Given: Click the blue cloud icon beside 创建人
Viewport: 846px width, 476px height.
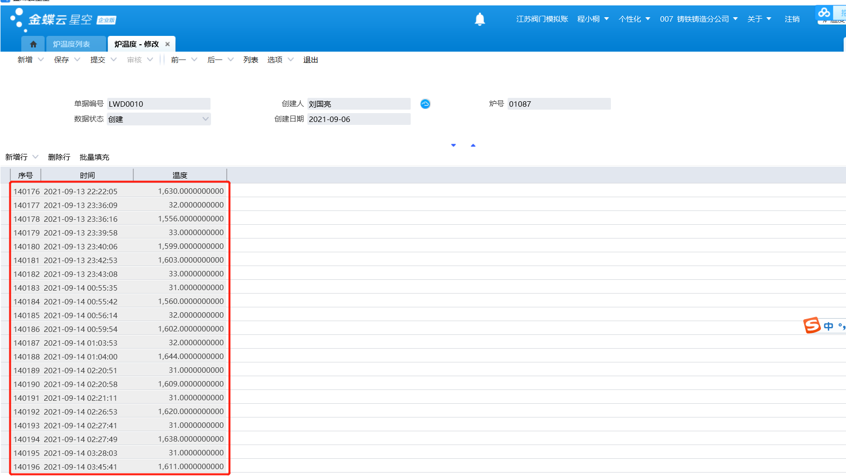Looking at the screenshot, I should (x=425, y=104).
